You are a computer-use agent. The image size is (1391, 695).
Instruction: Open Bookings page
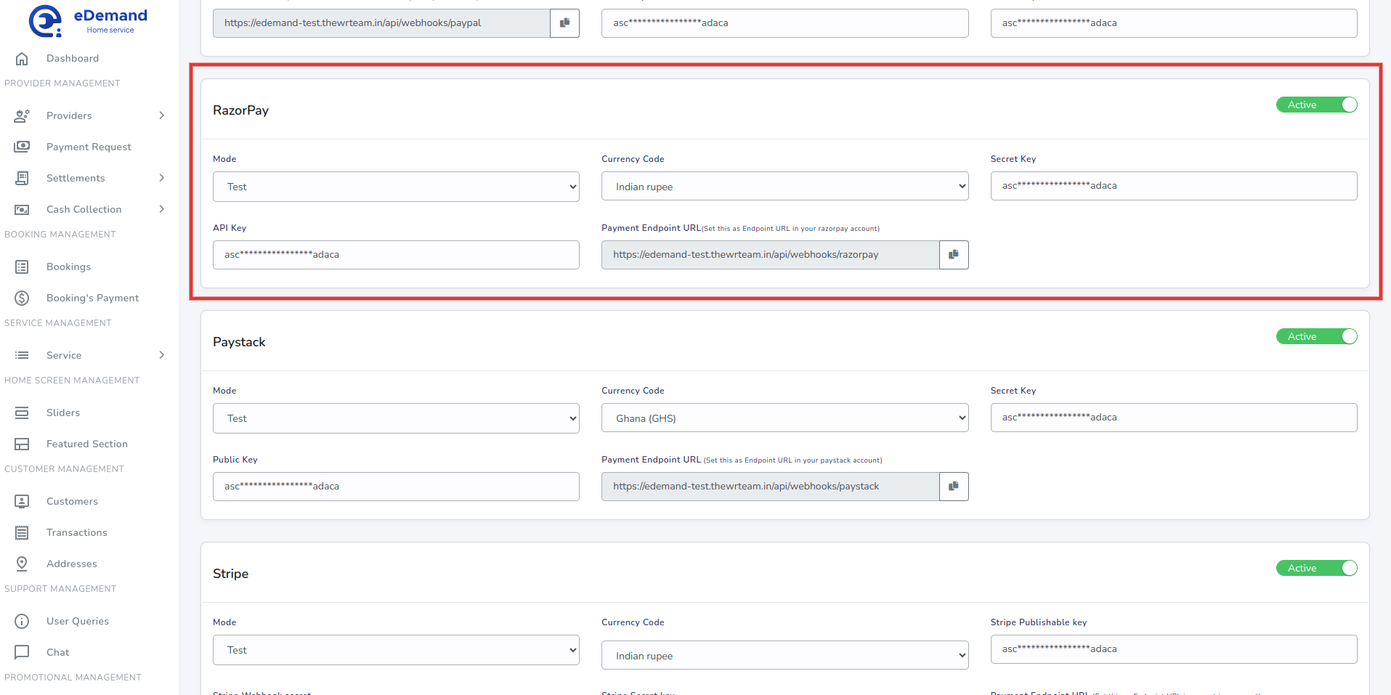click(68, 267)
